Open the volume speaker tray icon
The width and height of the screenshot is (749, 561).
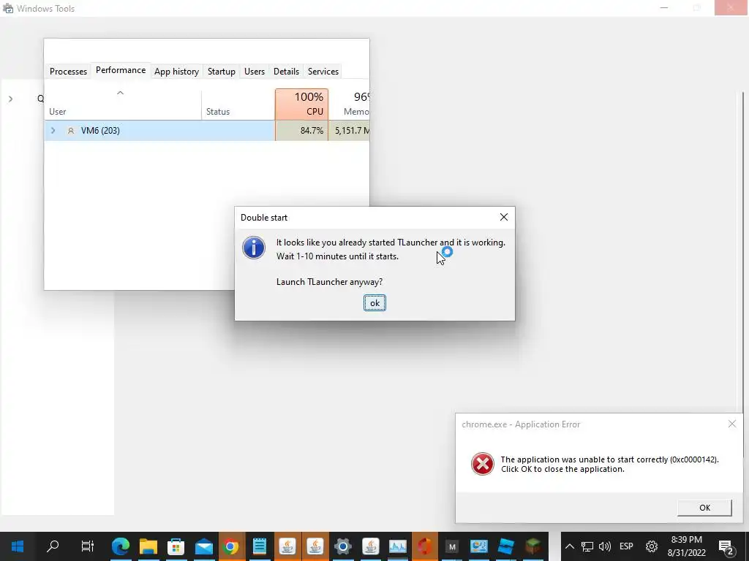pos(605,546)
